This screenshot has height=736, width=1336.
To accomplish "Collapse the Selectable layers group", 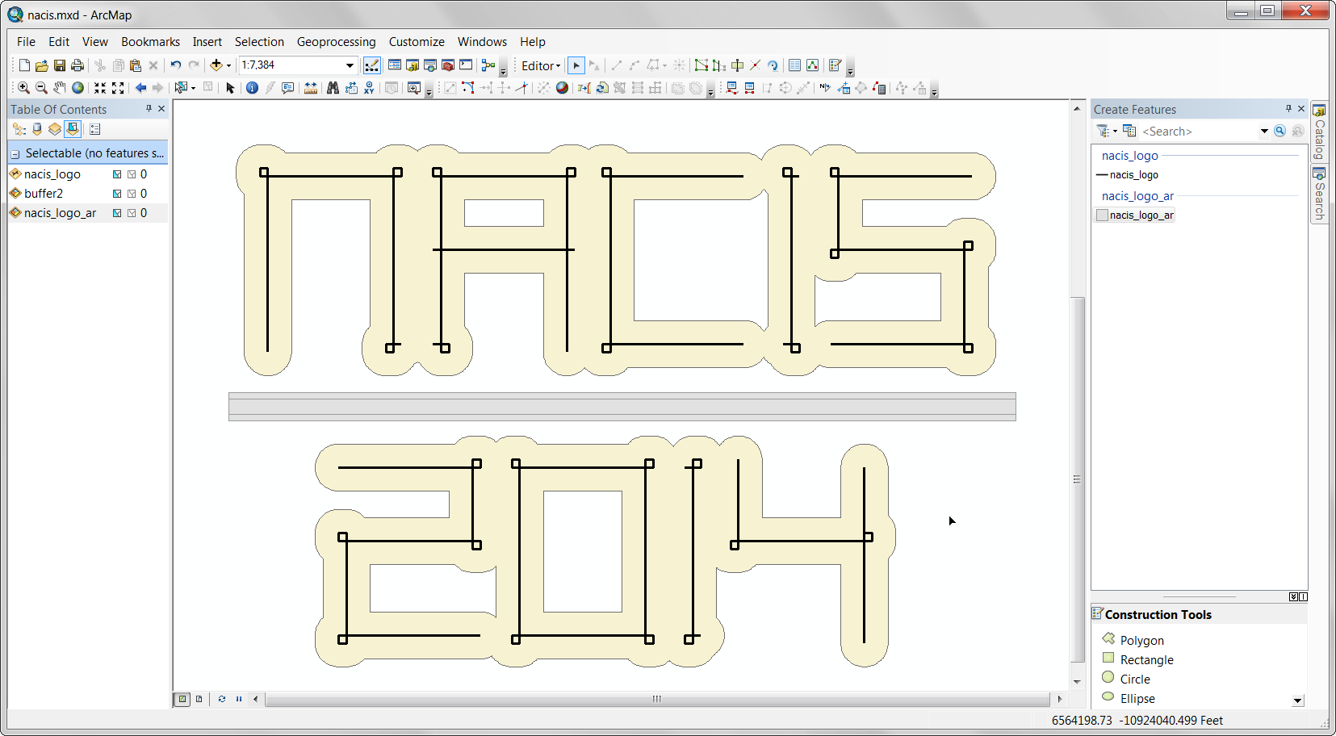I will pyautogui.click(x=15, y=153).
